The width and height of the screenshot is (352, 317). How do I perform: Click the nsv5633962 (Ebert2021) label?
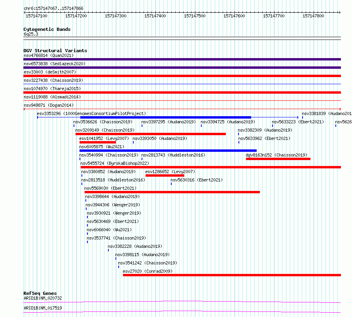(264, 138)
